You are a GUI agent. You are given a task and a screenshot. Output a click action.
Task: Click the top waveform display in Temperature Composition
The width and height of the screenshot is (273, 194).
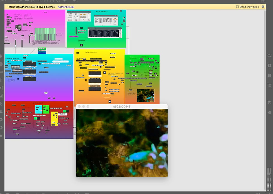pyautogui.click(x=30, y=64)
